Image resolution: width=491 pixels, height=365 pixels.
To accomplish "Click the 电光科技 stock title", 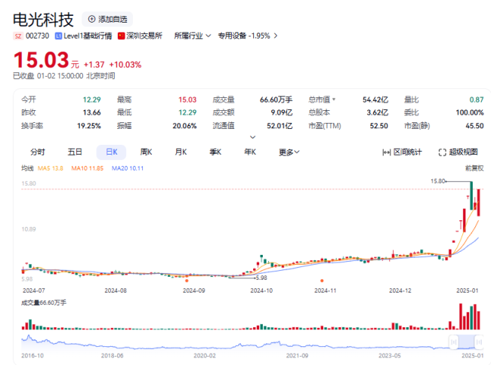I will [43, 20].
